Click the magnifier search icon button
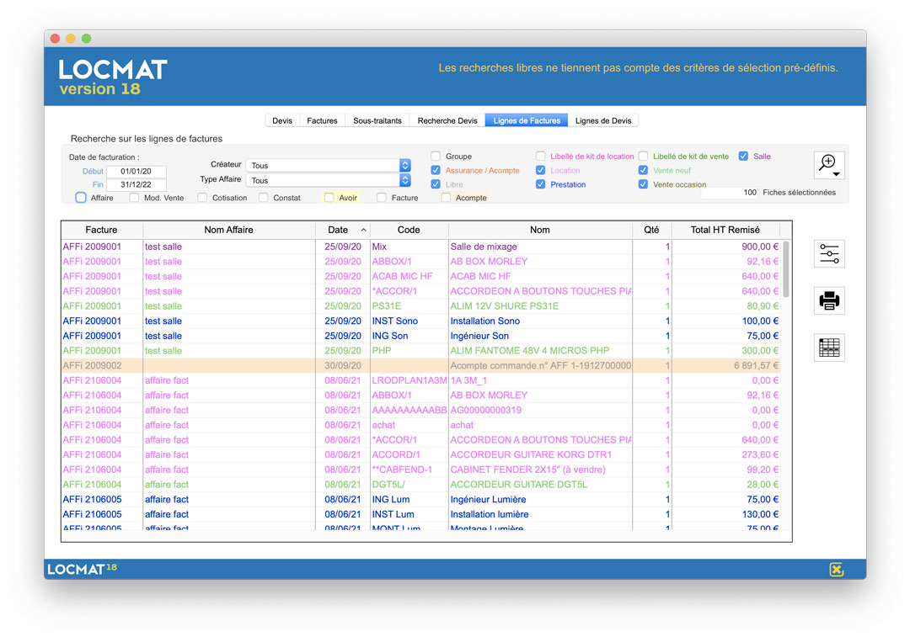 (829, 165)
